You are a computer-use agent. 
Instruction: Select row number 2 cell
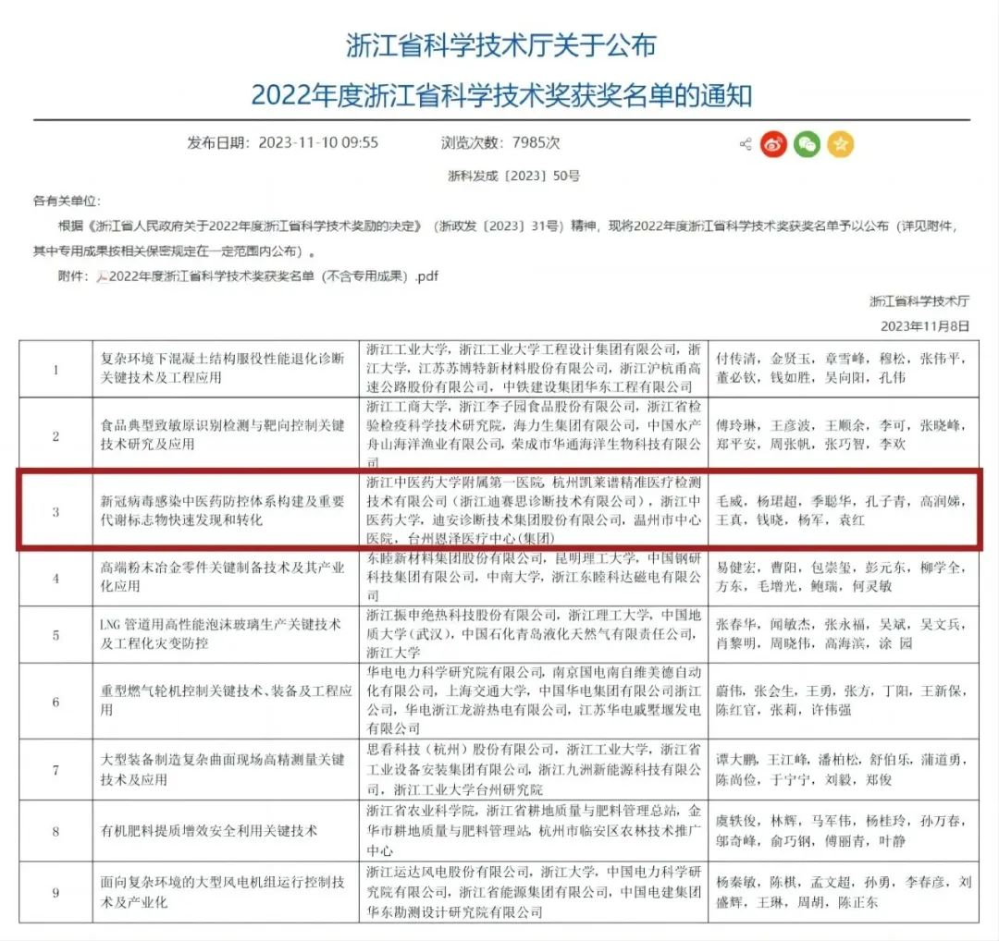tap(56, 436)
